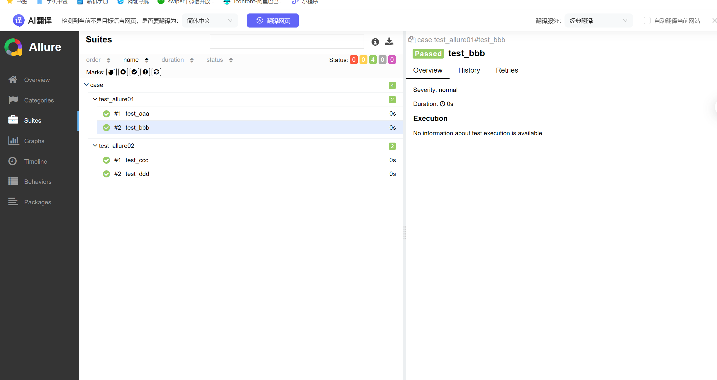Download suites data as CSV

389,42
